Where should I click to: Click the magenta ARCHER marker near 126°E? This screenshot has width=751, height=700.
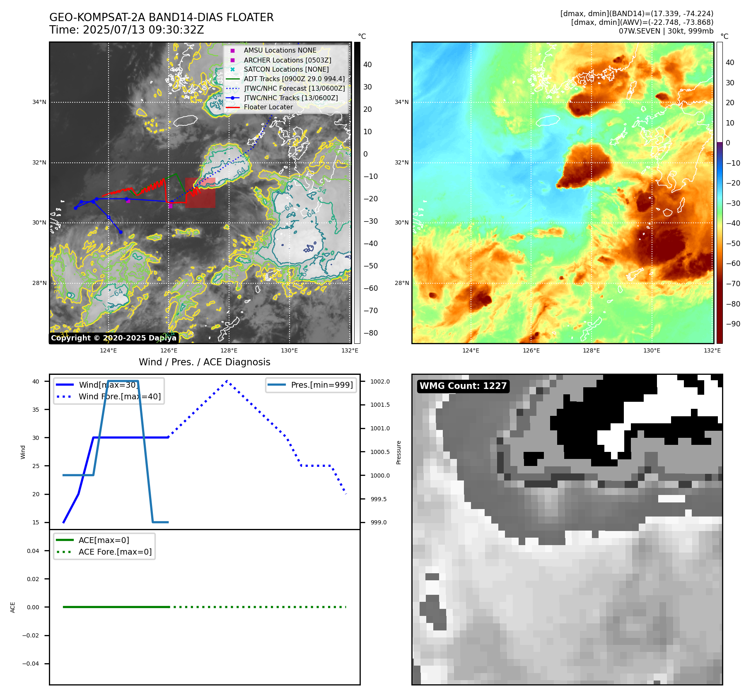[170, 205]
